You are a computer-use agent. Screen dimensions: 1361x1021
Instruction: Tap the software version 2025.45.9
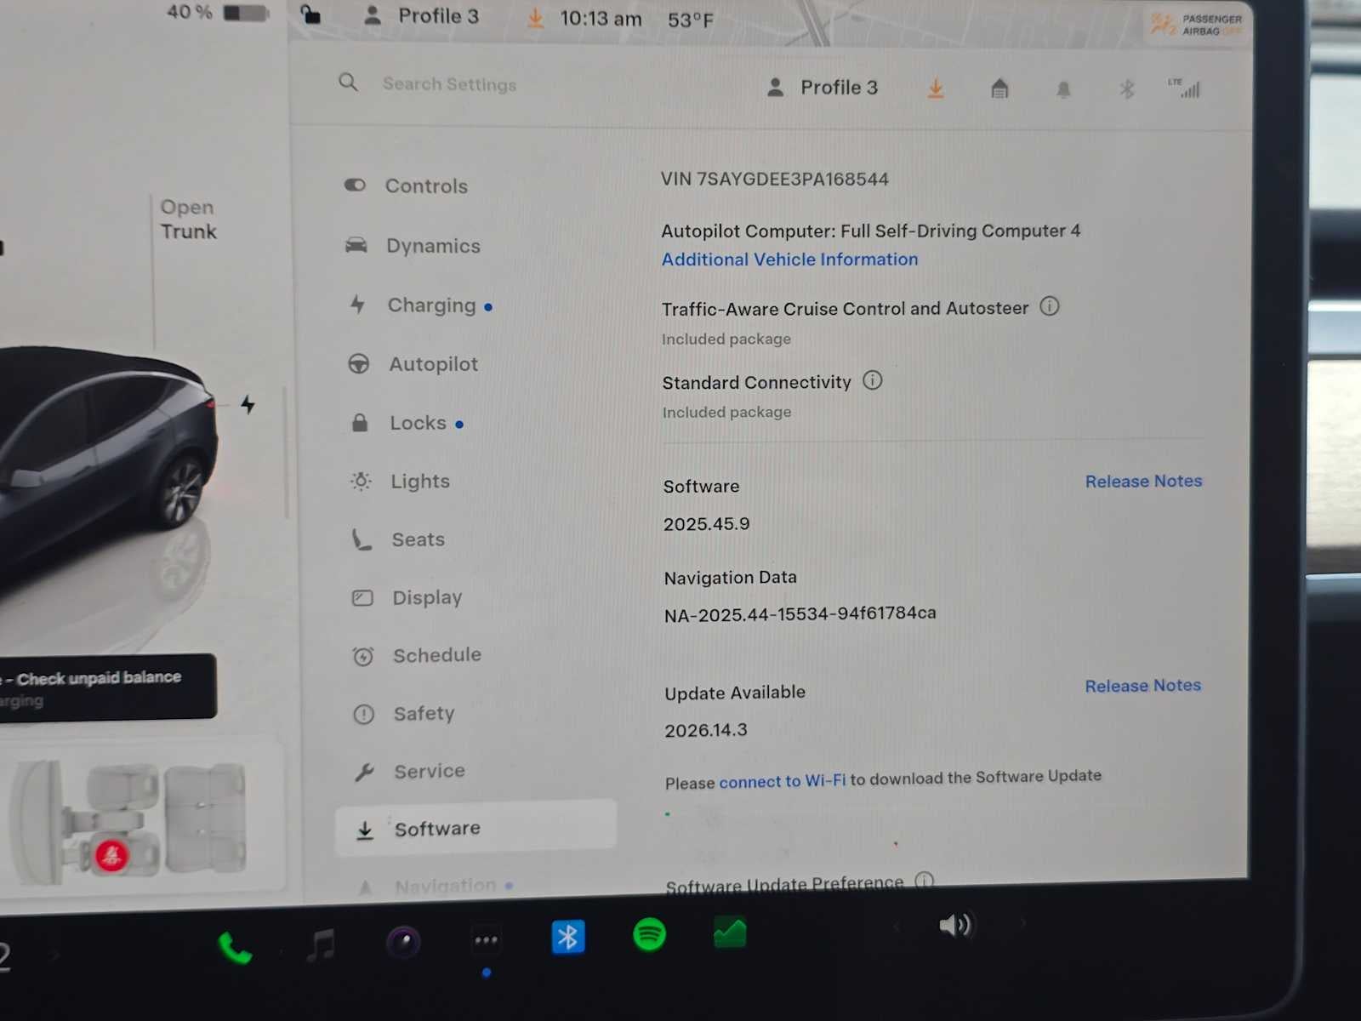(x=706, y=524)
